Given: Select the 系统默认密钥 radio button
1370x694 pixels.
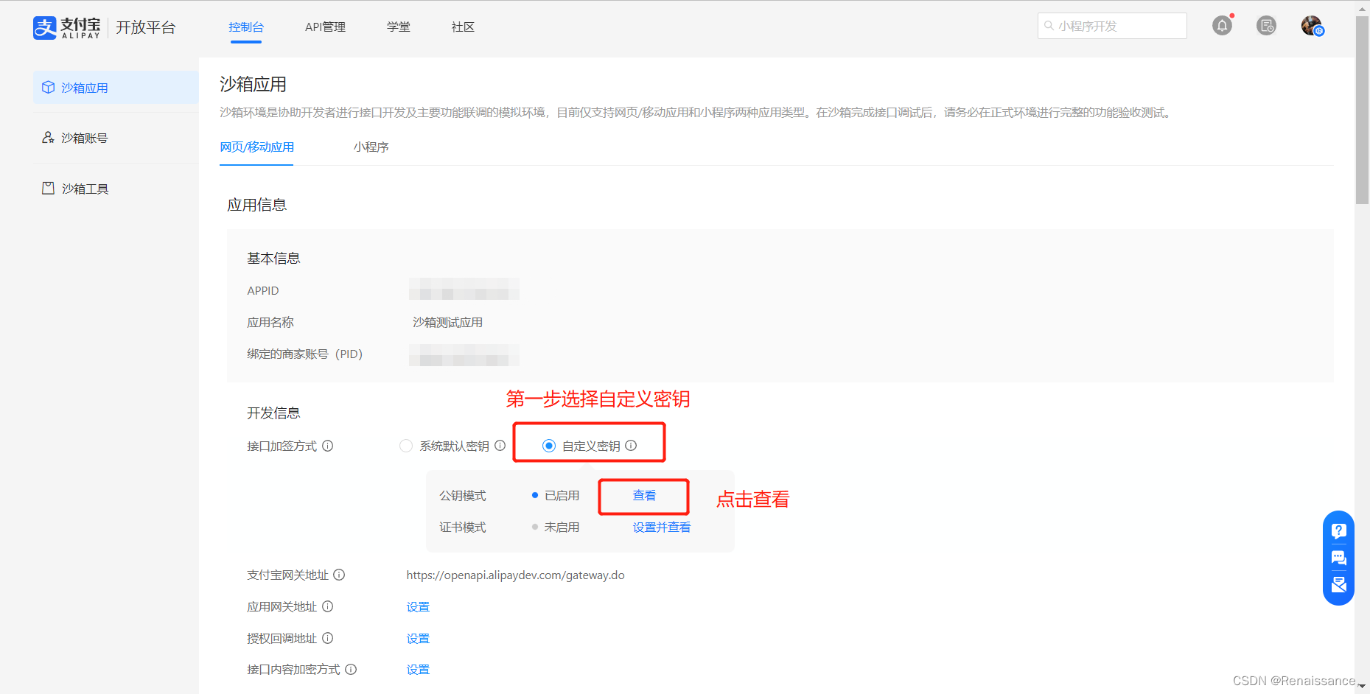Looking at the screenshot, I should 406,446.
